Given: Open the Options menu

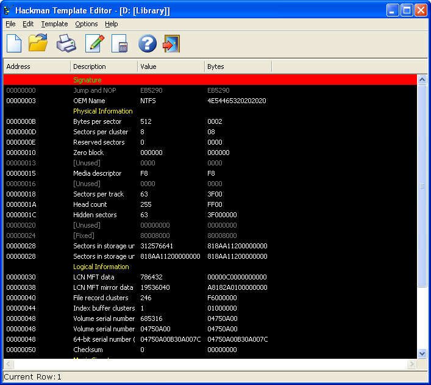Looking at the screenshot, I should pyautogui.click(x=87, y=24).
